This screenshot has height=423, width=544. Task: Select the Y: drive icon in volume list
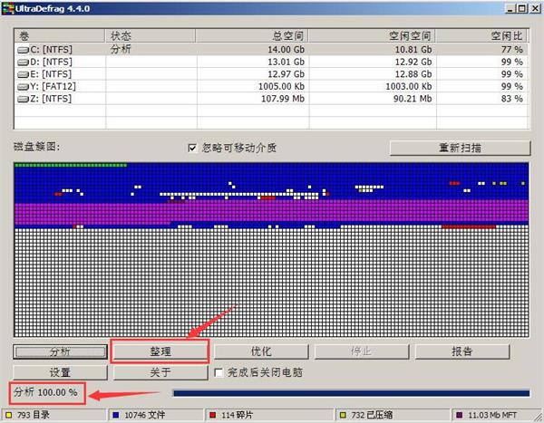tap(23, 87)
